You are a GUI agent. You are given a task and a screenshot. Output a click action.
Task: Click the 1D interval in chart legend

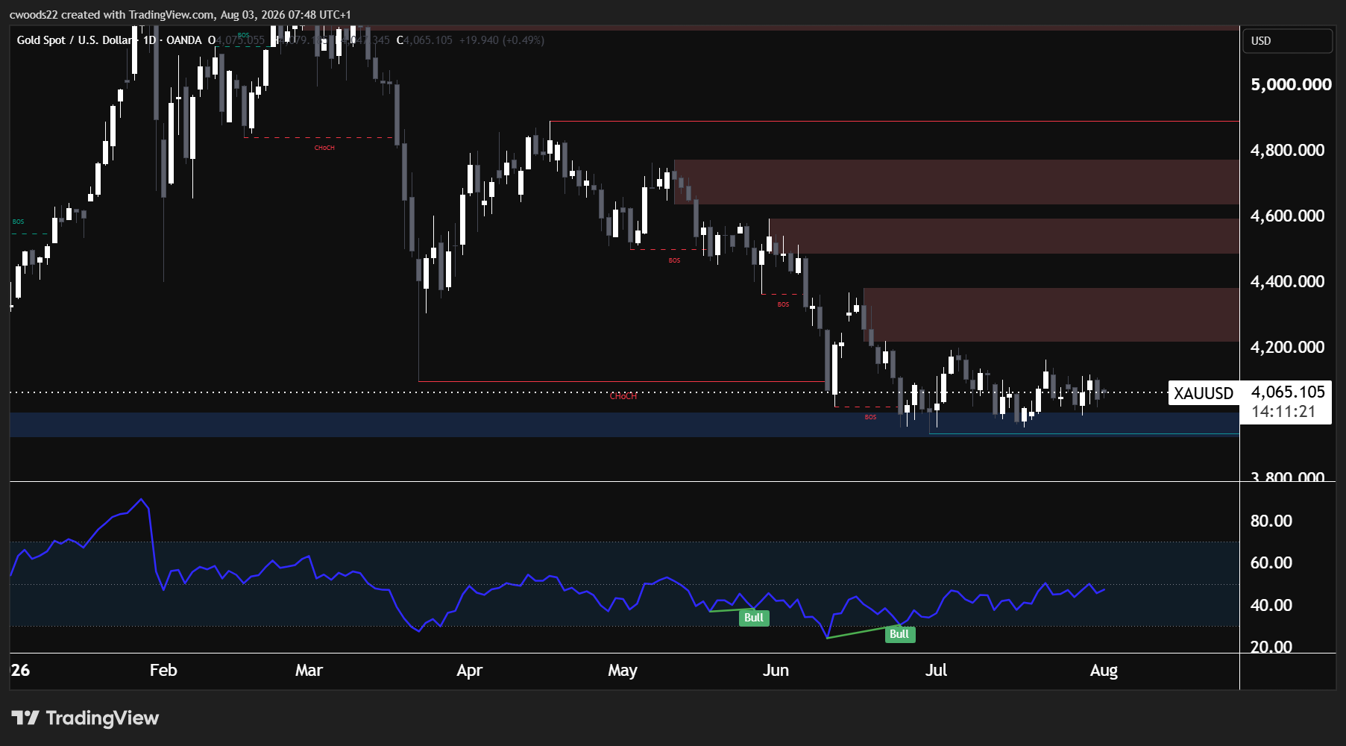pos(149,40)
